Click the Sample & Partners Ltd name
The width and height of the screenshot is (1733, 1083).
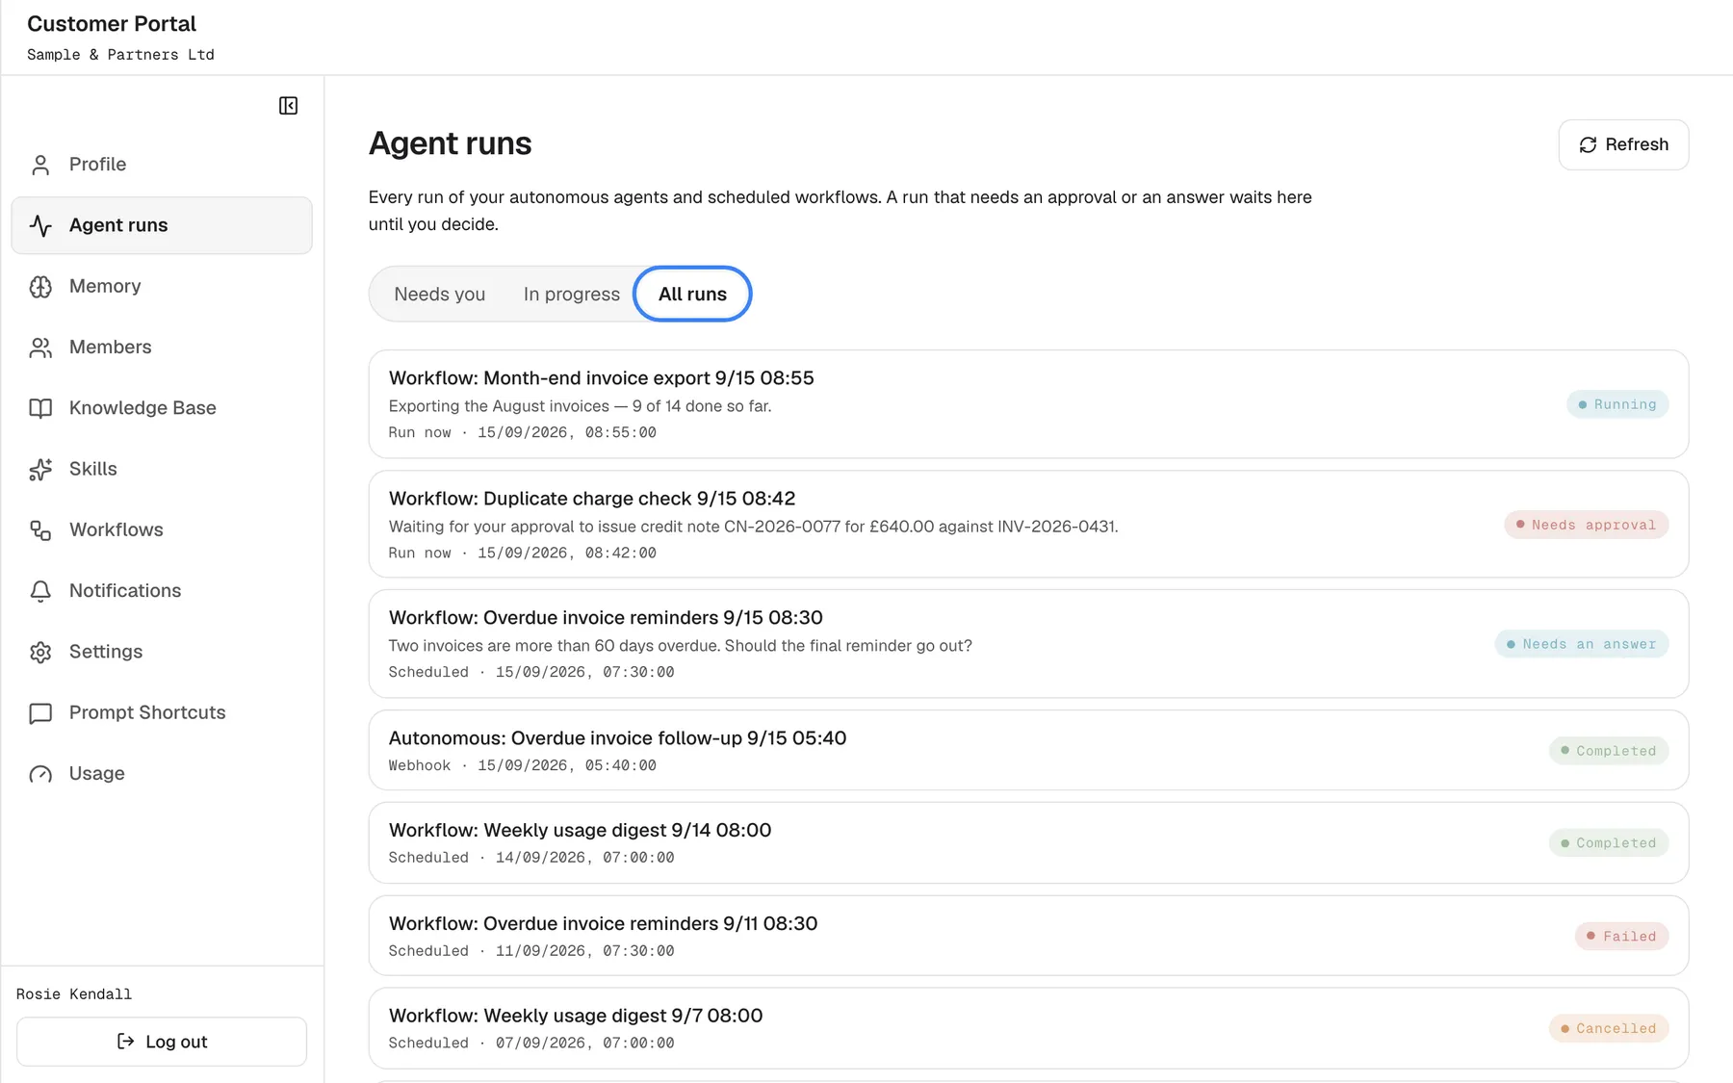[x=120, y=55]
